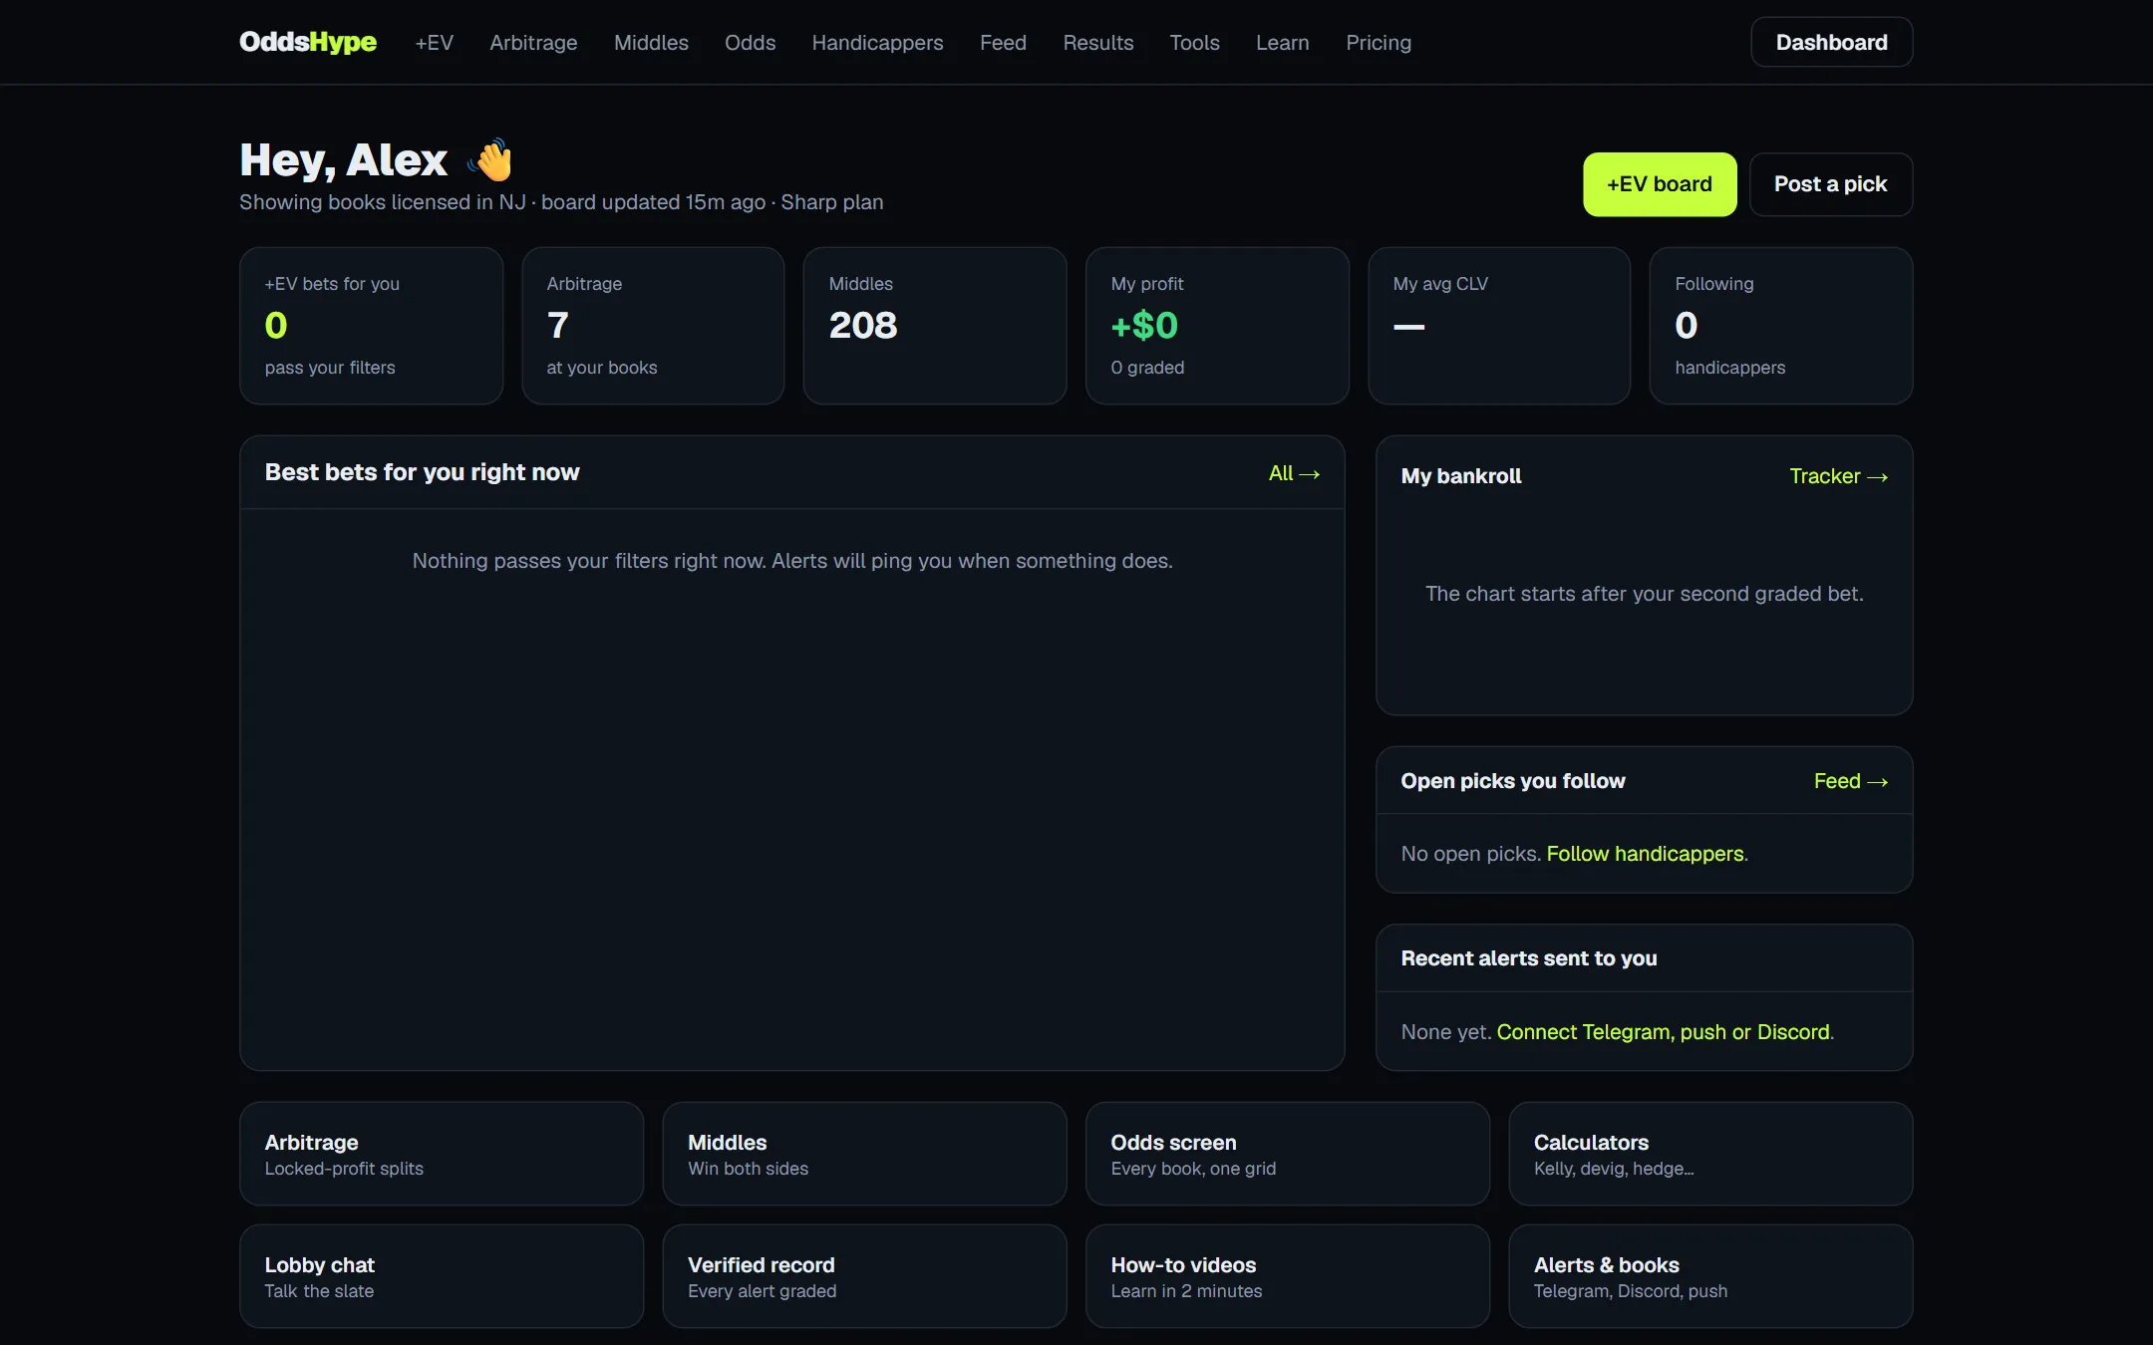Open the Lobby chat tile
The height and width of the screenshot is (1345, 2153).
(442, 1276)
